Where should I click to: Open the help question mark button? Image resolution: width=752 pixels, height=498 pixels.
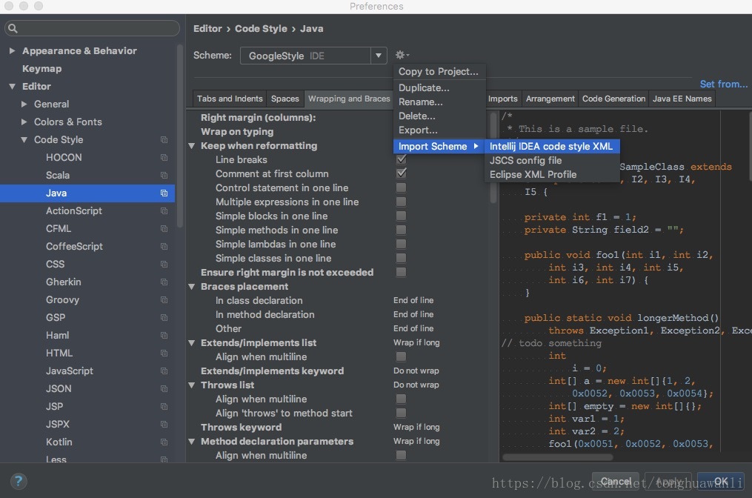(19, 481)
